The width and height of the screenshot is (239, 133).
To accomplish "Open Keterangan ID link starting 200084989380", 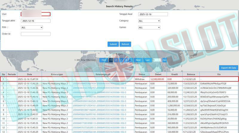I will point(99,110).
